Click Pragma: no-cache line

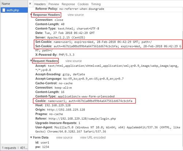[x=49, y=114]
